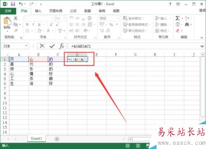206x149 pixels.
Task: Collapse the ribbon with the caret
Action: (201, 37)
